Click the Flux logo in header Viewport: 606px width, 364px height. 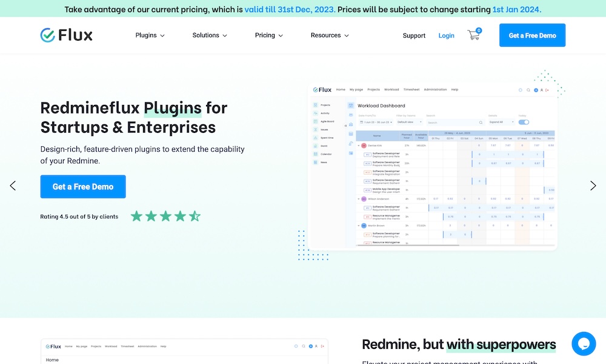(x=66, y=35)
